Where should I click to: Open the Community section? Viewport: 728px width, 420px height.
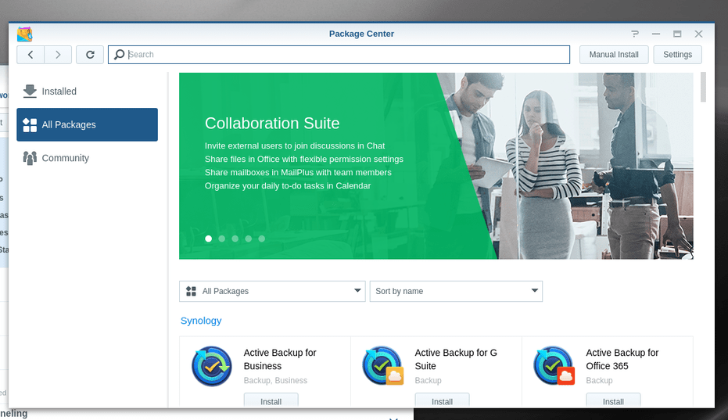tap(88, 158)
